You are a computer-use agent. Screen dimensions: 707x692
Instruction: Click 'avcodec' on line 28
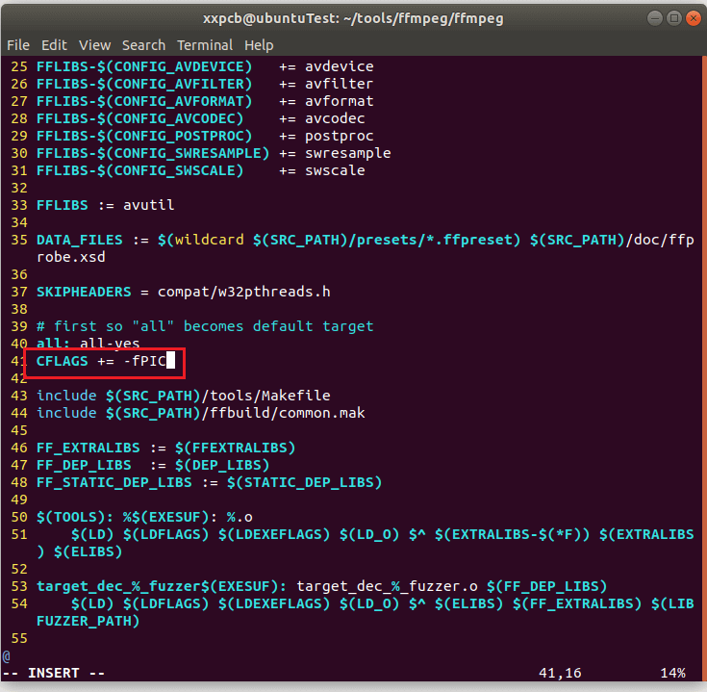(x=335, y=118)
